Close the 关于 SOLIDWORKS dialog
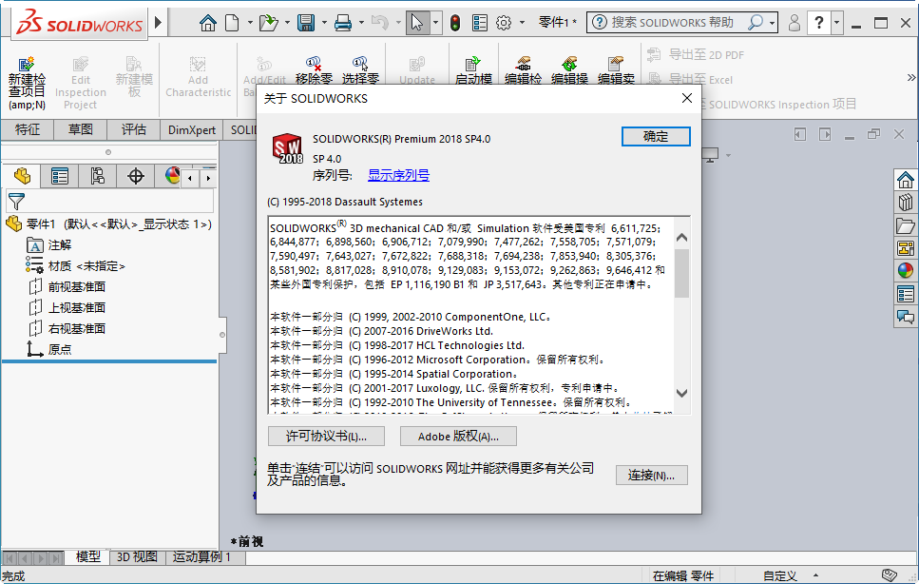 click(687, 98)
